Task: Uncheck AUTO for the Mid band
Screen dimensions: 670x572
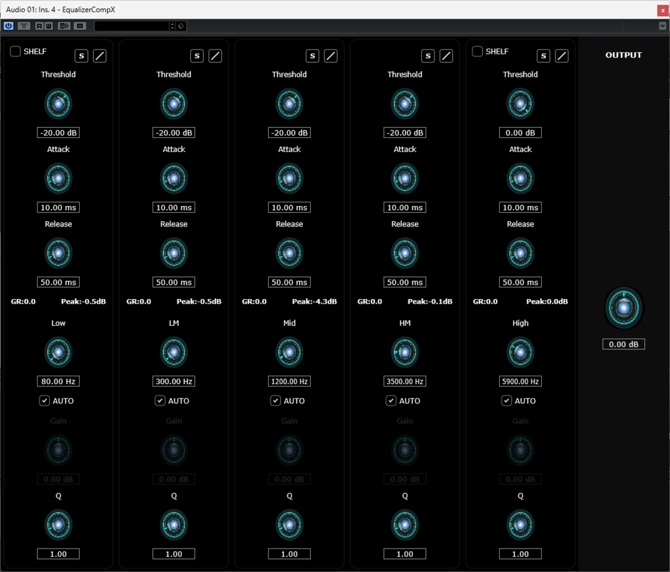Action: pos(275,401)
